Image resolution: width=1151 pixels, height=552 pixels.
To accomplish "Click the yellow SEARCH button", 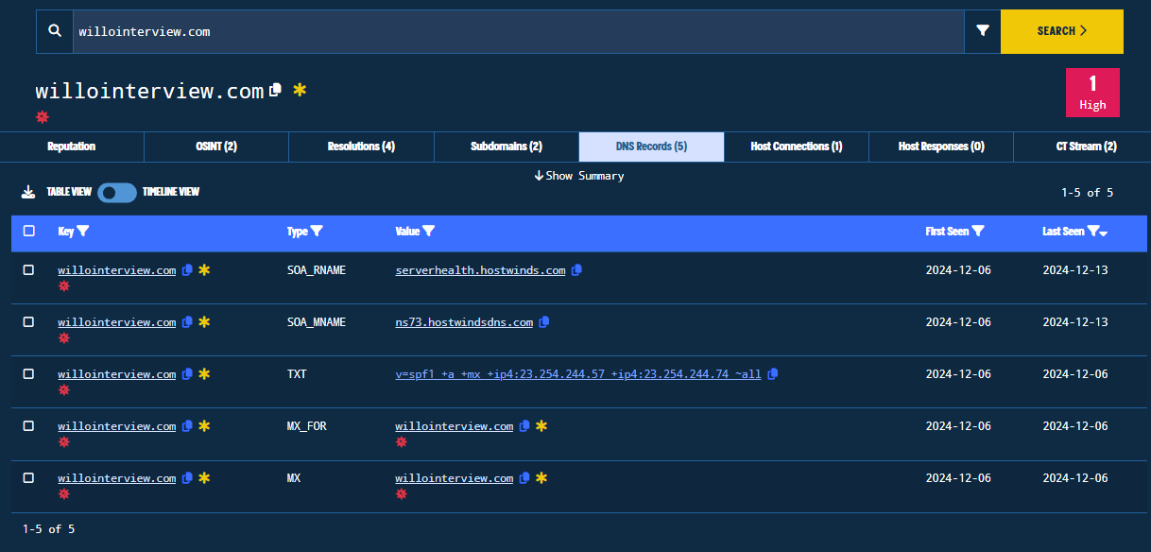I will (1062, 31).
